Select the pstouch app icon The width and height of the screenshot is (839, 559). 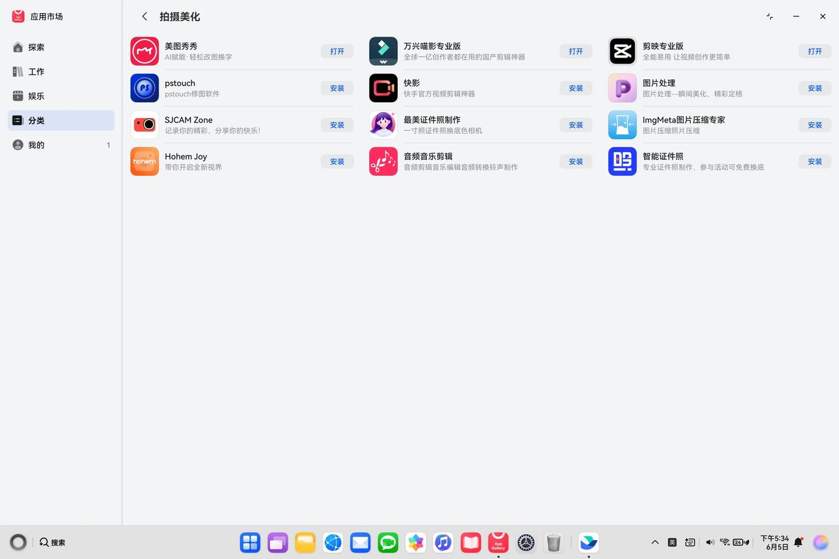(x=144, y=88)
